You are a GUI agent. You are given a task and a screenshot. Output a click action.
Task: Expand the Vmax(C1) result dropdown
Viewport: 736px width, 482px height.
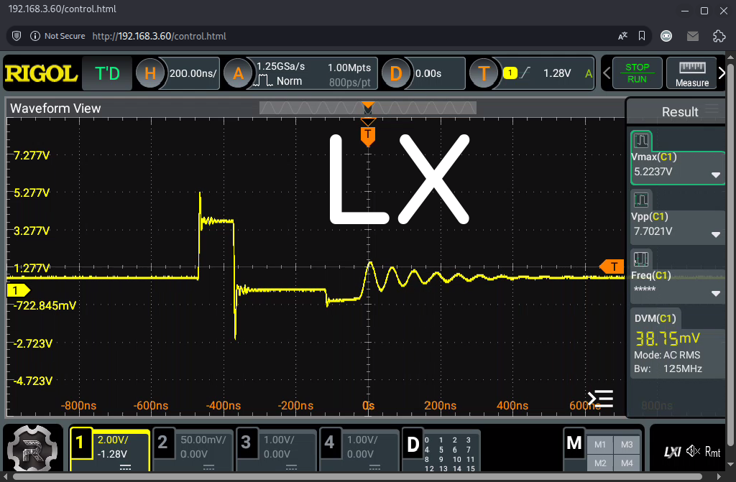point(715,175)
